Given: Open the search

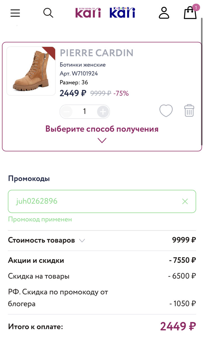Looking at the screenshot, I should pyautogui.click(x=48, y=13).
